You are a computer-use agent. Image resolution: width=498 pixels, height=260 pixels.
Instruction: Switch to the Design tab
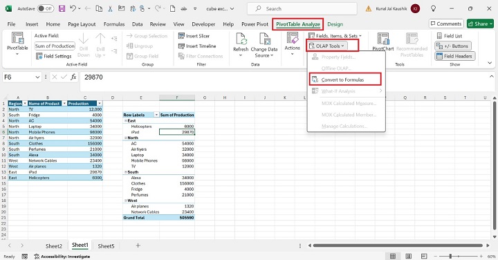click(x=335, y=24)
